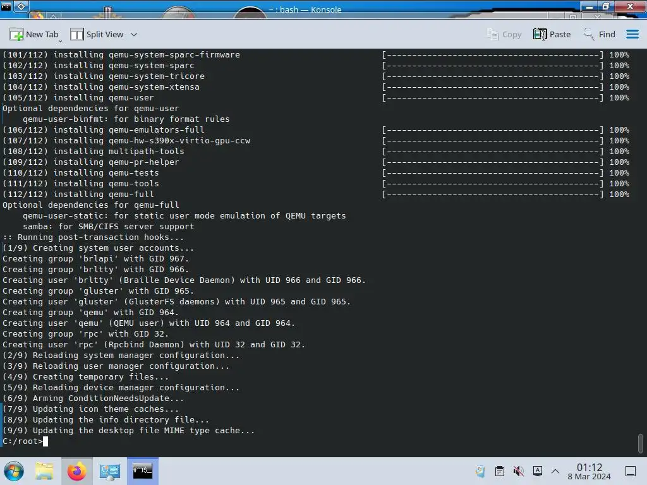647x485 pixels.
Task: Click 'qemu-user-static' optional dependency line
Action: [x=184, y=216]
